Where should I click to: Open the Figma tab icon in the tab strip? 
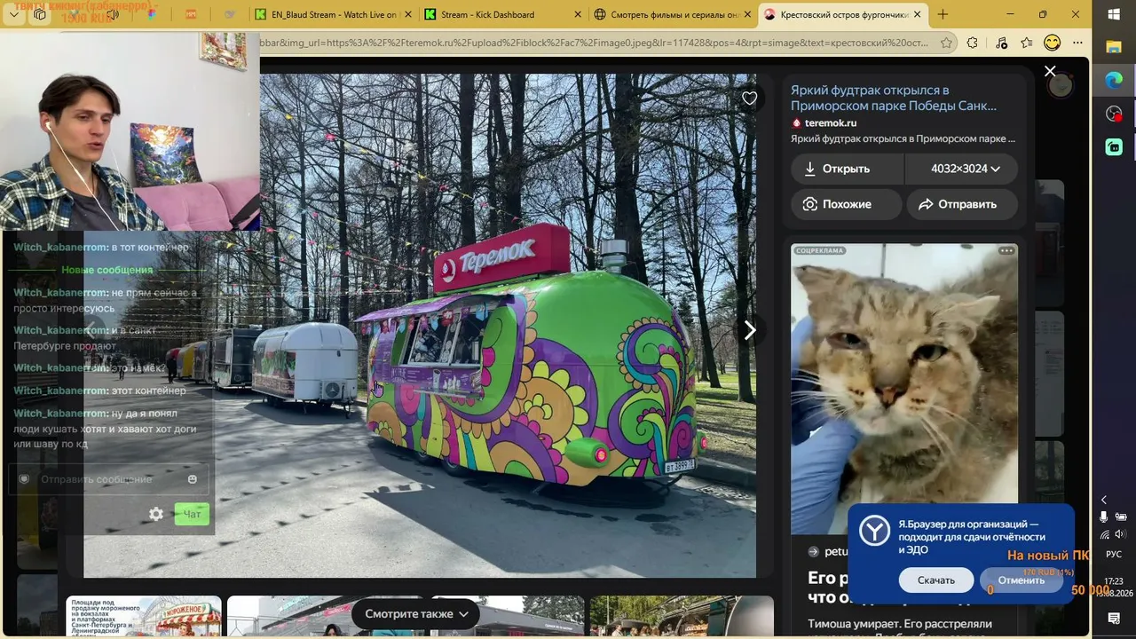click(x=150, y=14)
